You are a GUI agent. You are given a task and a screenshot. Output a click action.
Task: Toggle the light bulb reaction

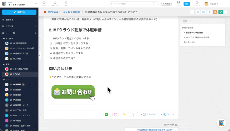[x=134, y=114]
